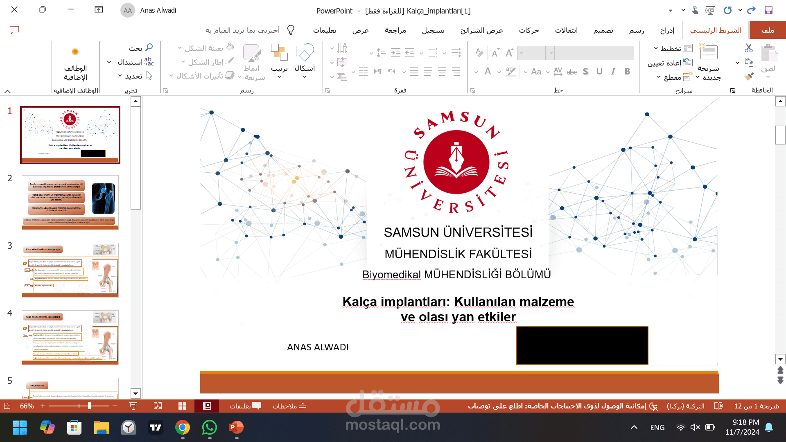Click the Clear All Formatting eraser icon

479,52
